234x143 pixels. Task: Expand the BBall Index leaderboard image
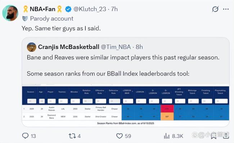[x=126, y=105]
